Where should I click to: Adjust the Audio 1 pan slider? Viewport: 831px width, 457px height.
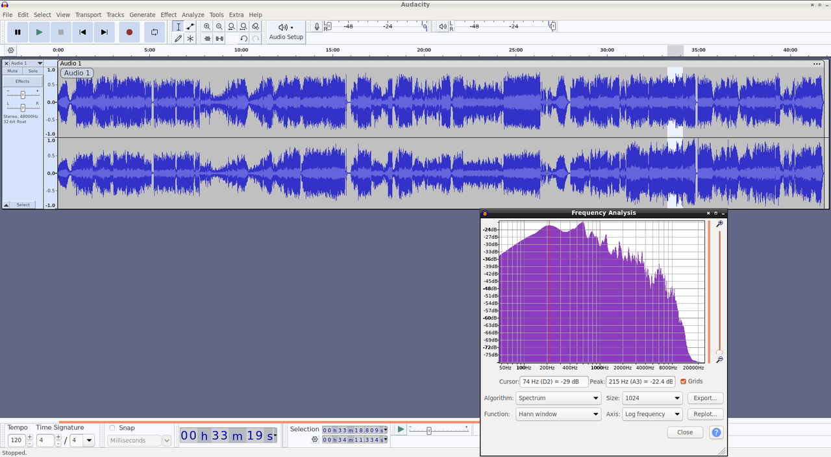click(23, 107)
